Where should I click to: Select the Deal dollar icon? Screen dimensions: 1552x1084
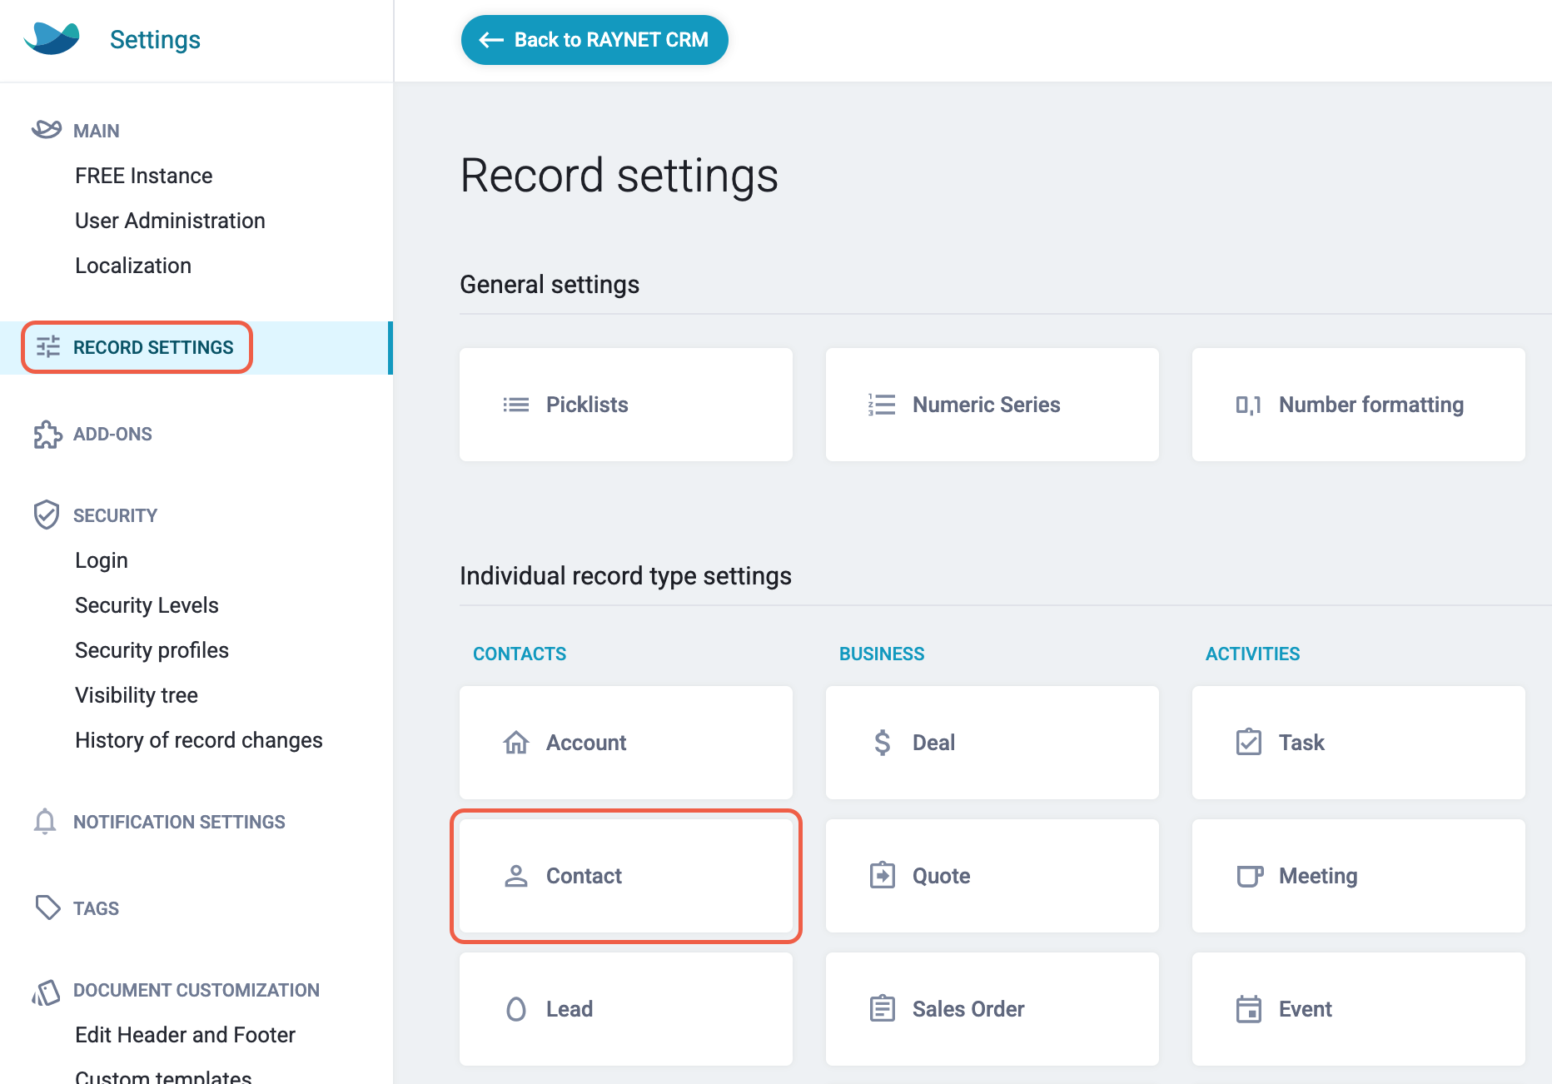point(881,743)
